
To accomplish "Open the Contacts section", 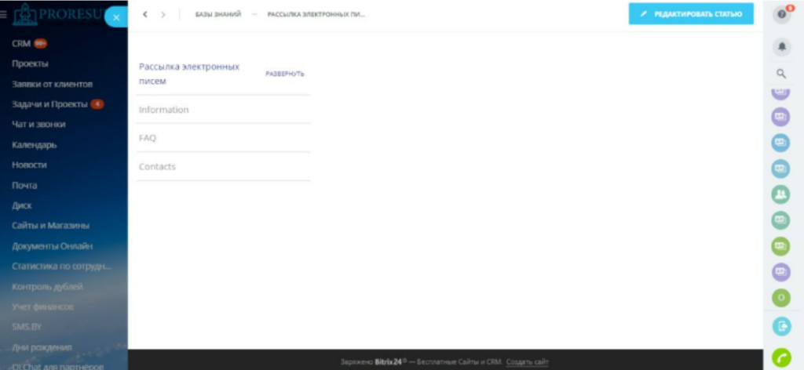I will [157, 167].
